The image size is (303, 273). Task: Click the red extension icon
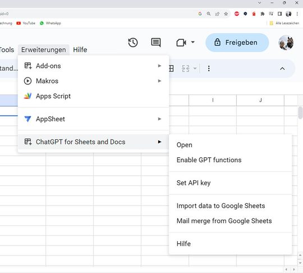pos(254,13)
